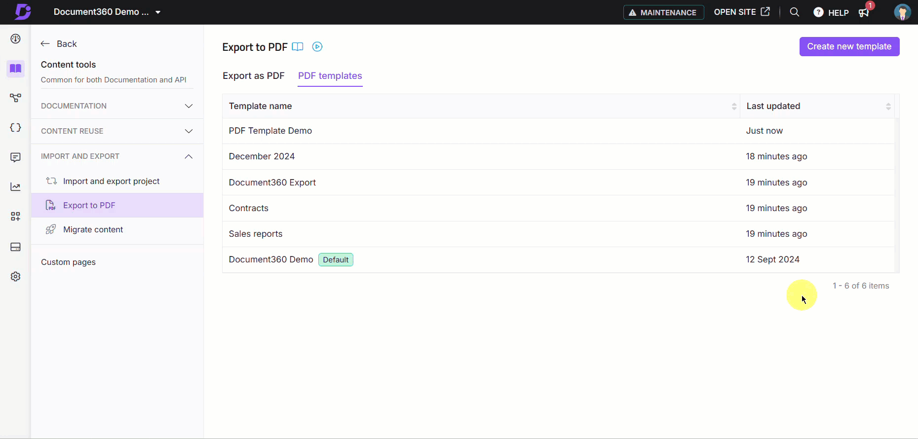Open Custom pages menu item
This screenshot has width=918, height=439.
pyautogui.click(x=69, y=262)
